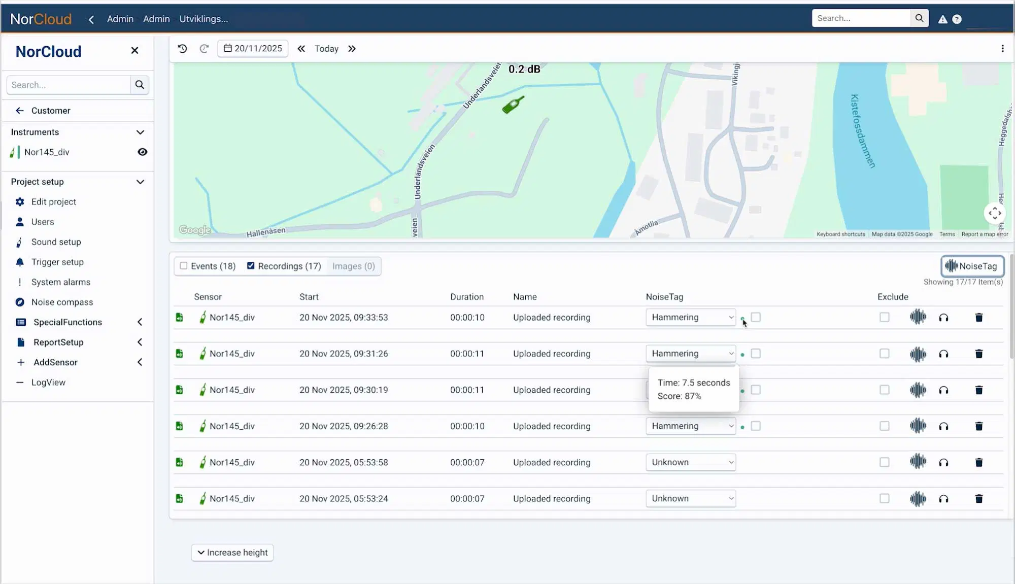Click the undo history icon in toolbar
This screenshot has width=1015, height=584.
tap(182, 49)
